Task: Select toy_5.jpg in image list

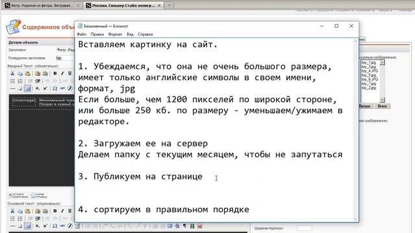Action: [369, 75]
